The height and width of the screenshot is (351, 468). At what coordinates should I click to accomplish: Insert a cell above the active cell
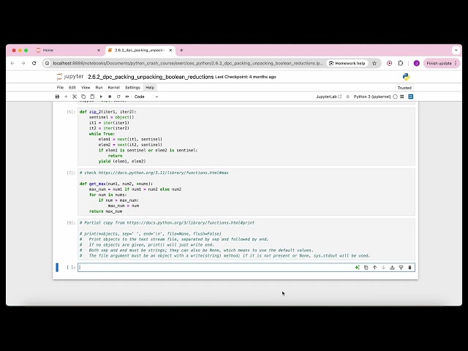392,268
